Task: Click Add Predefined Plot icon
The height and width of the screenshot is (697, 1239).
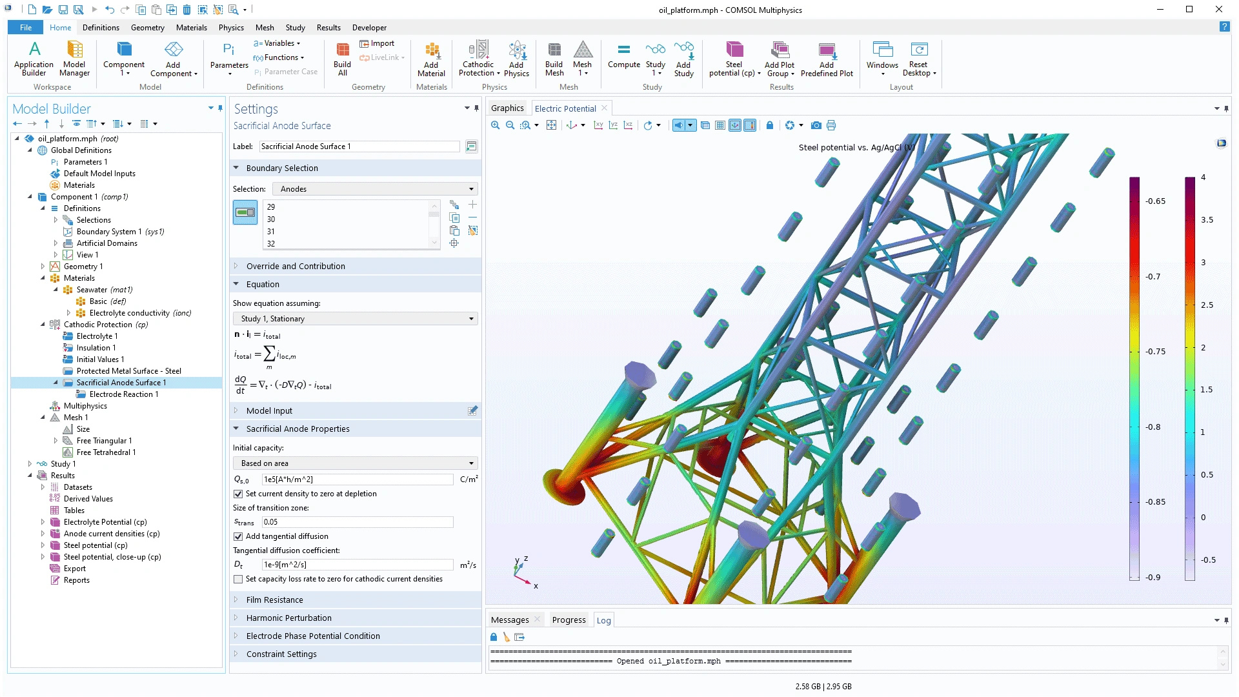Action: [x=827, y=59]
